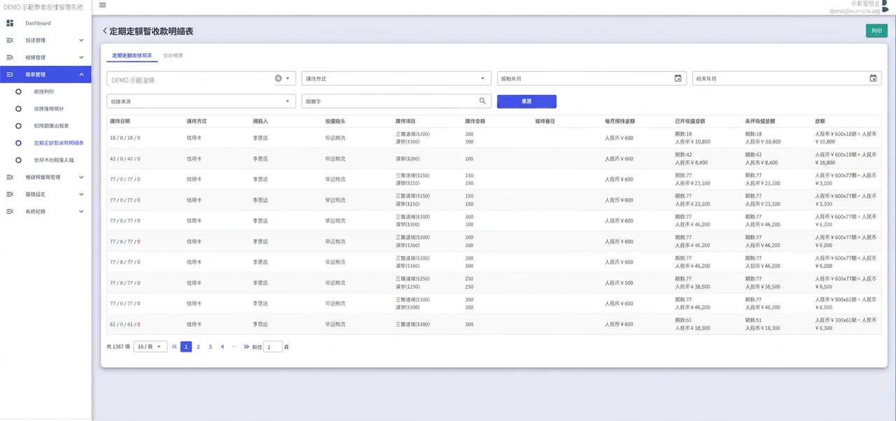Image resolution: width=896 pixels, height=421 pixels.
Task: Click the circle icon beside 信用卡扣款匯入檔
Action: (x=18, y=160)
